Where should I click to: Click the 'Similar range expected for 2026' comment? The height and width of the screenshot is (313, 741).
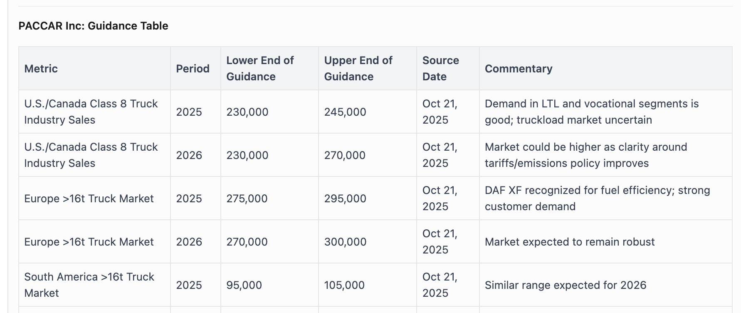pyautogui.click(x=566, y=285)
